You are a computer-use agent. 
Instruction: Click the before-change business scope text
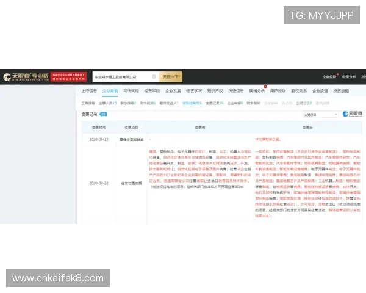pyautogui.click(x=200, y=169)
